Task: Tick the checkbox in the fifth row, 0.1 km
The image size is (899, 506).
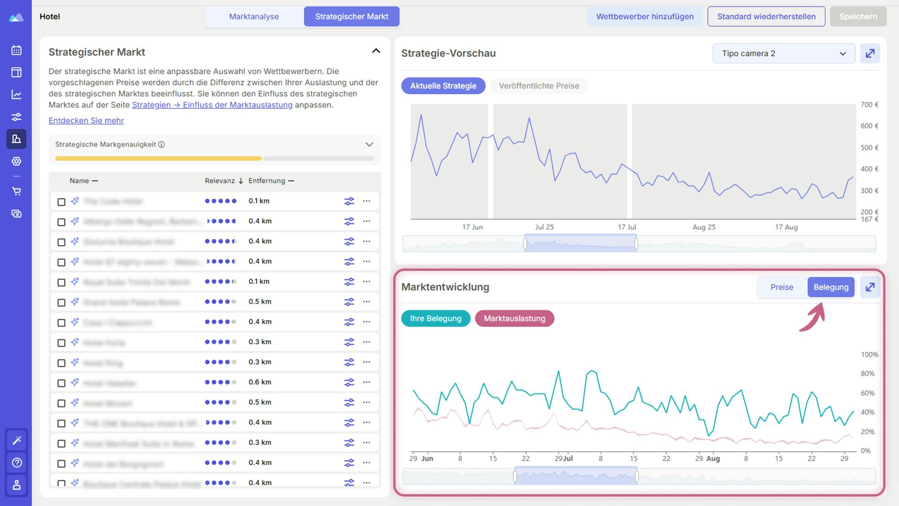Action: click(x=61, y=283)
